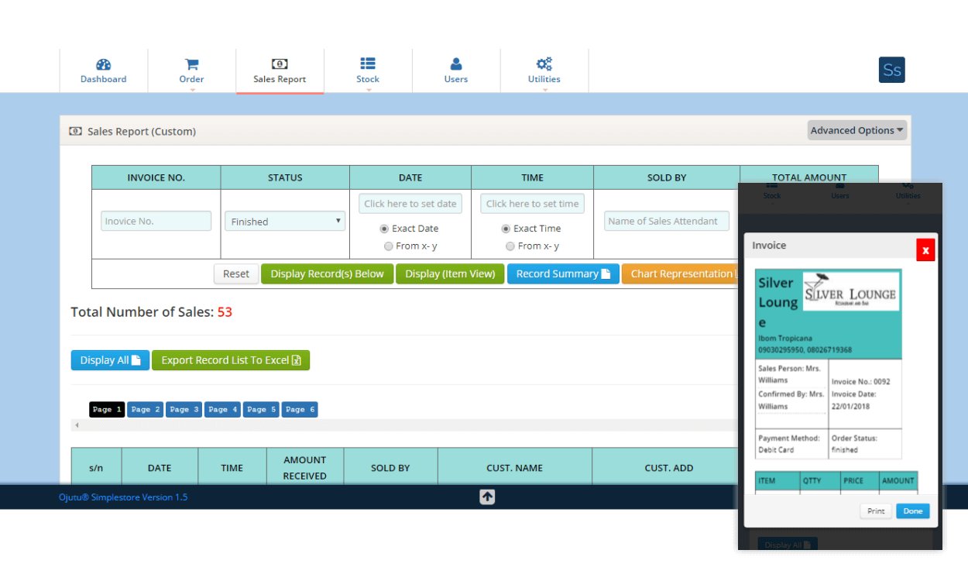Click the Reset button
This screenshot has height=581, width=968.
click(x=236, y=274)
